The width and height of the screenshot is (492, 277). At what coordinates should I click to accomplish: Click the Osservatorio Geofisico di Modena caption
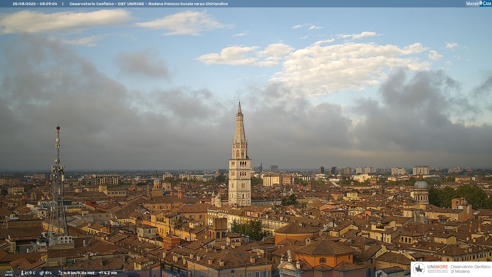[x=470, y=269]
